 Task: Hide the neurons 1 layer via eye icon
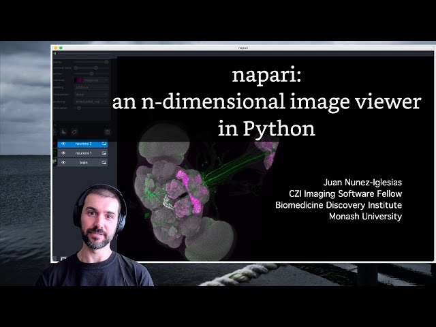click(63, 153)
